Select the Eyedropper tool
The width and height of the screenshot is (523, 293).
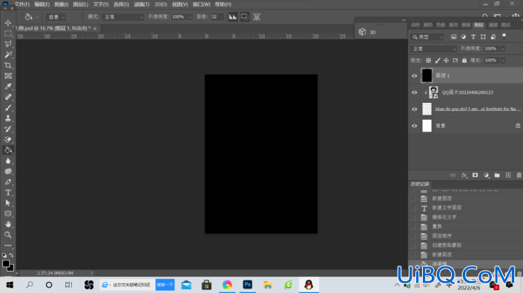click(8, 87)
